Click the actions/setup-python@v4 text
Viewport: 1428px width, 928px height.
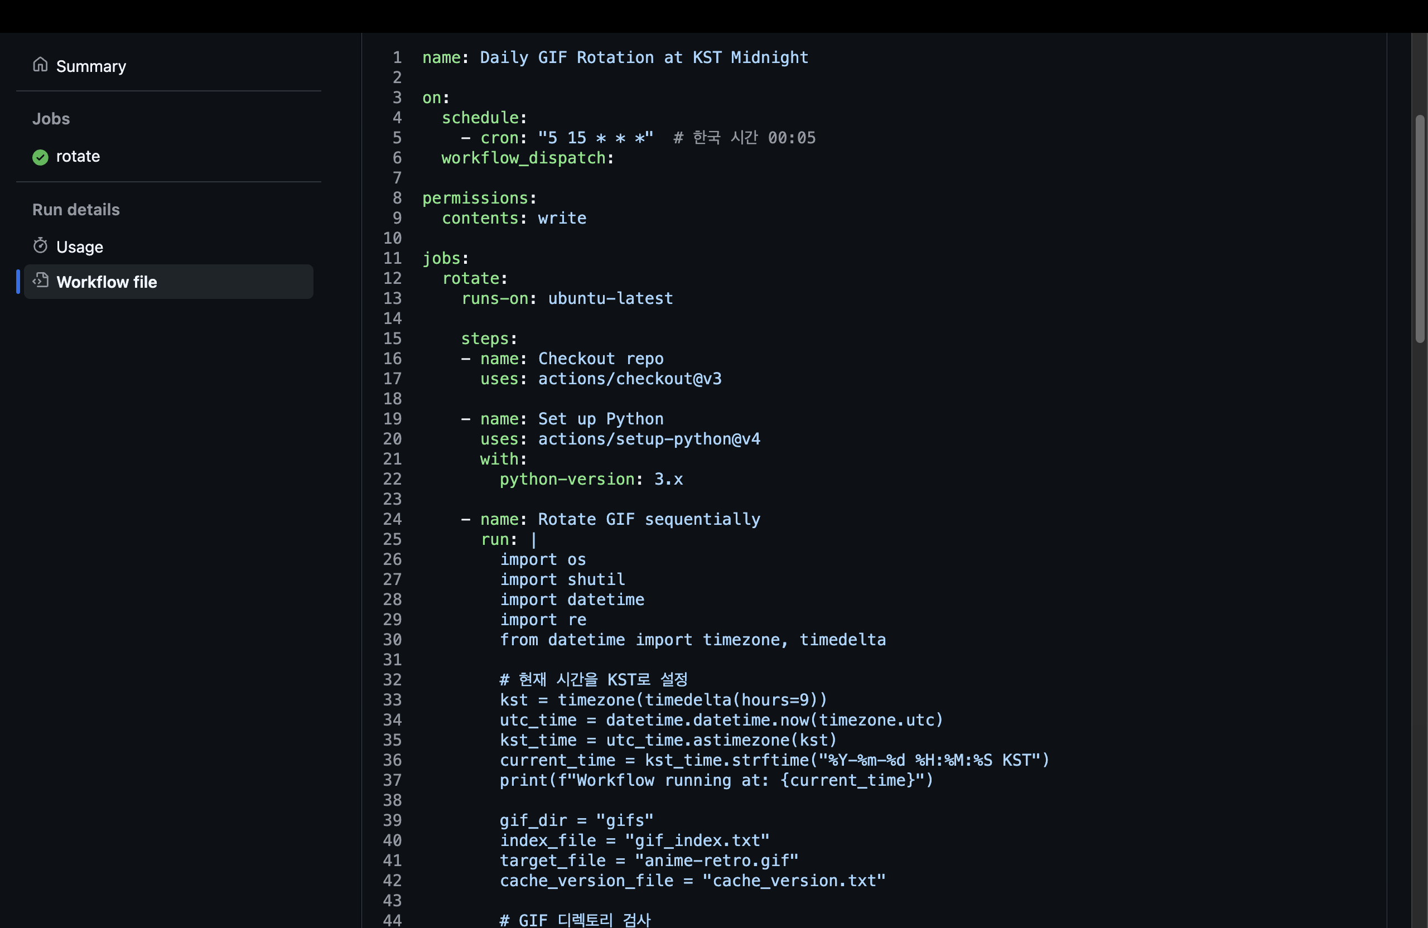point(649,439)
